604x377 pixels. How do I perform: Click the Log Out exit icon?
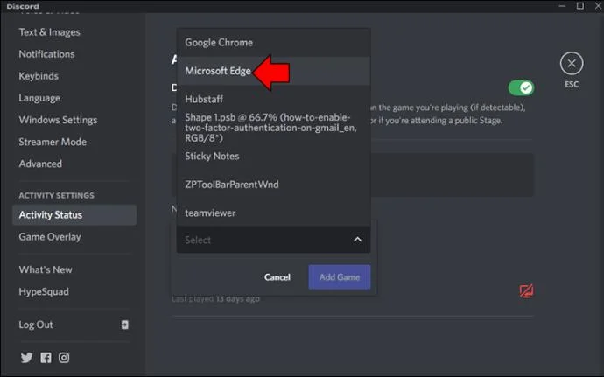(125, 325)
